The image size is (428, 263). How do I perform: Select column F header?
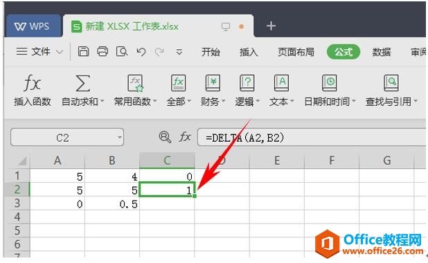click(332, 161)
